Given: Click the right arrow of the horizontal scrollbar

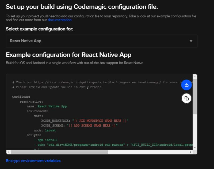Looking at the screenshot, I should pyautogui.click(x=190, y=152).
